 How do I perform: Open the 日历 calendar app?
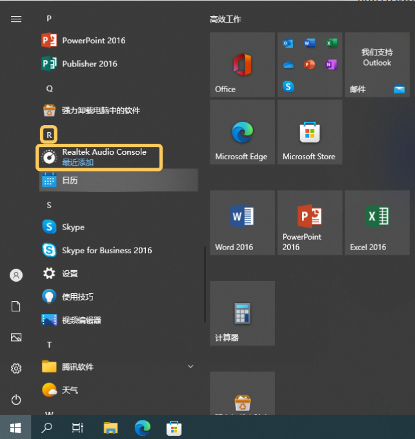pos(118,180)
